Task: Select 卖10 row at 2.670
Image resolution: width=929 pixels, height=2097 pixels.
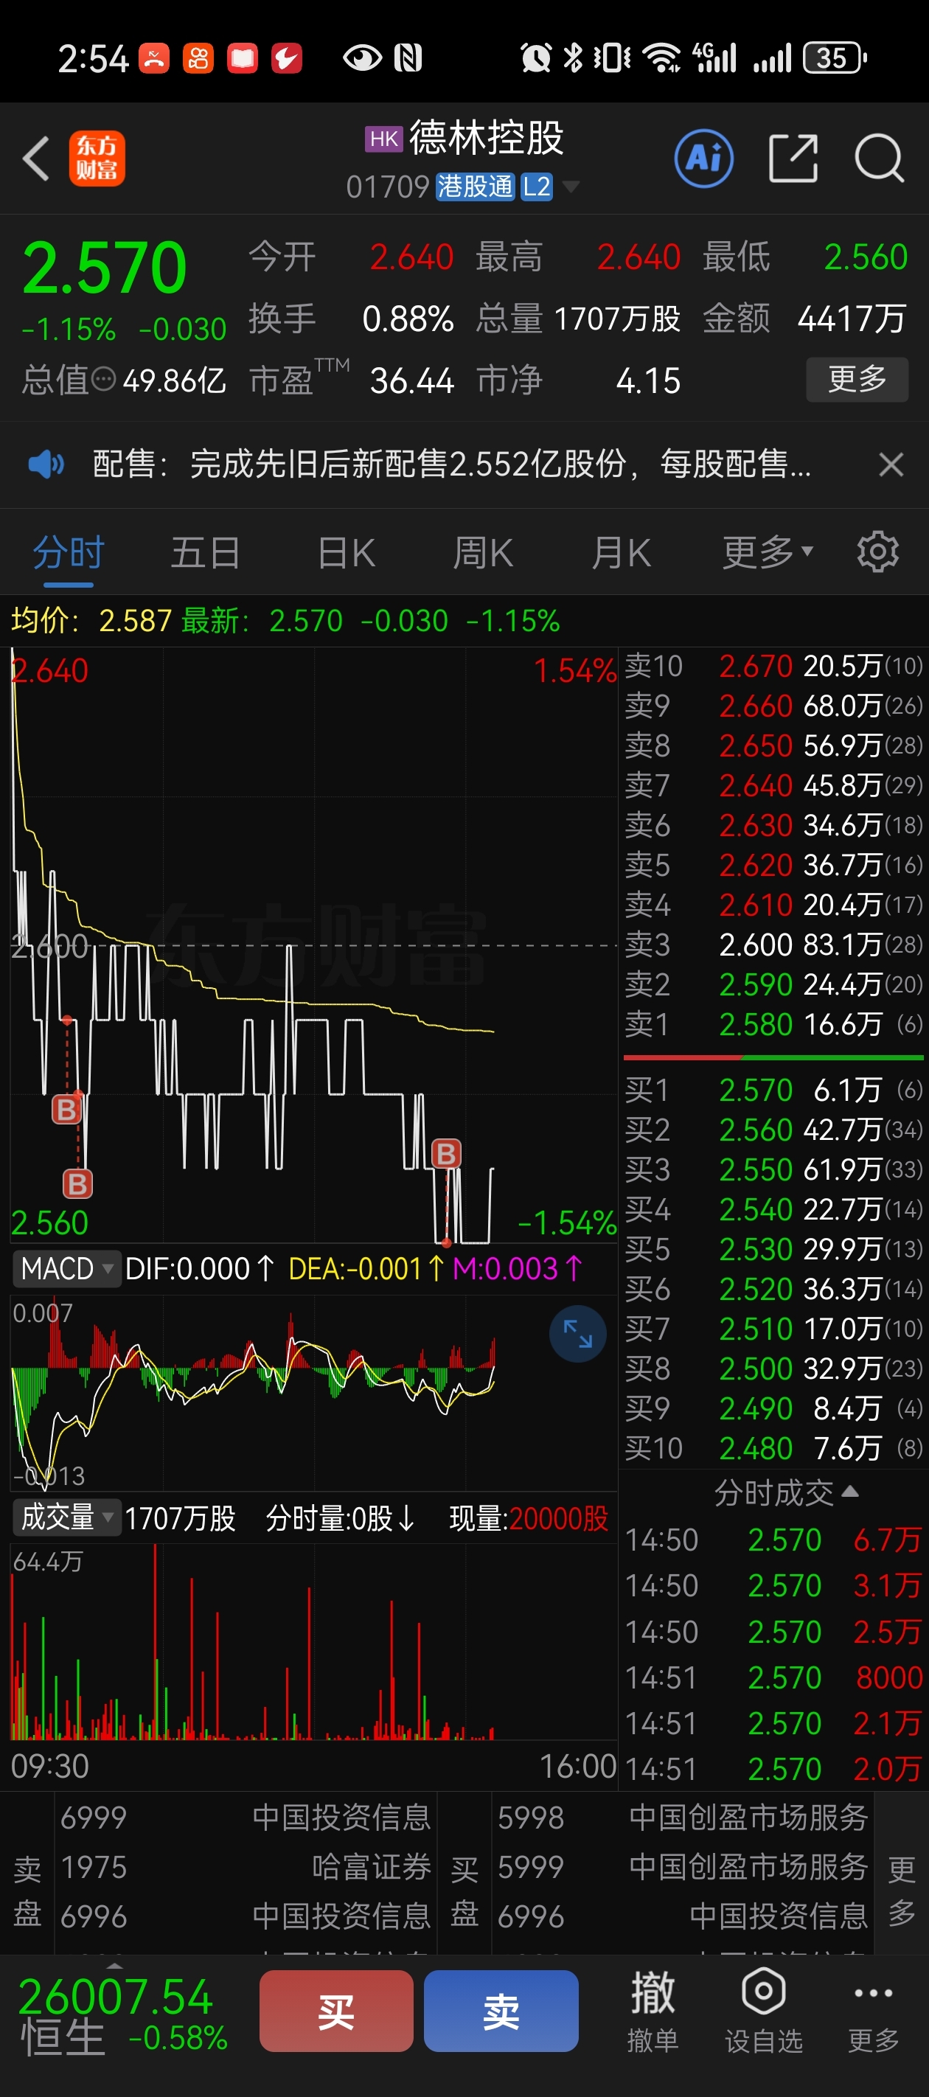Action: [x=773, y=666]
